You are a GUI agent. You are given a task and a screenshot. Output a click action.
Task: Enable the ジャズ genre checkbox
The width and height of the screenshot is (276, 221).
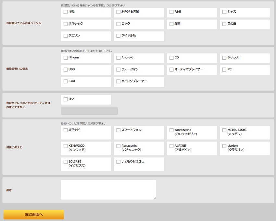coord(224,12)
